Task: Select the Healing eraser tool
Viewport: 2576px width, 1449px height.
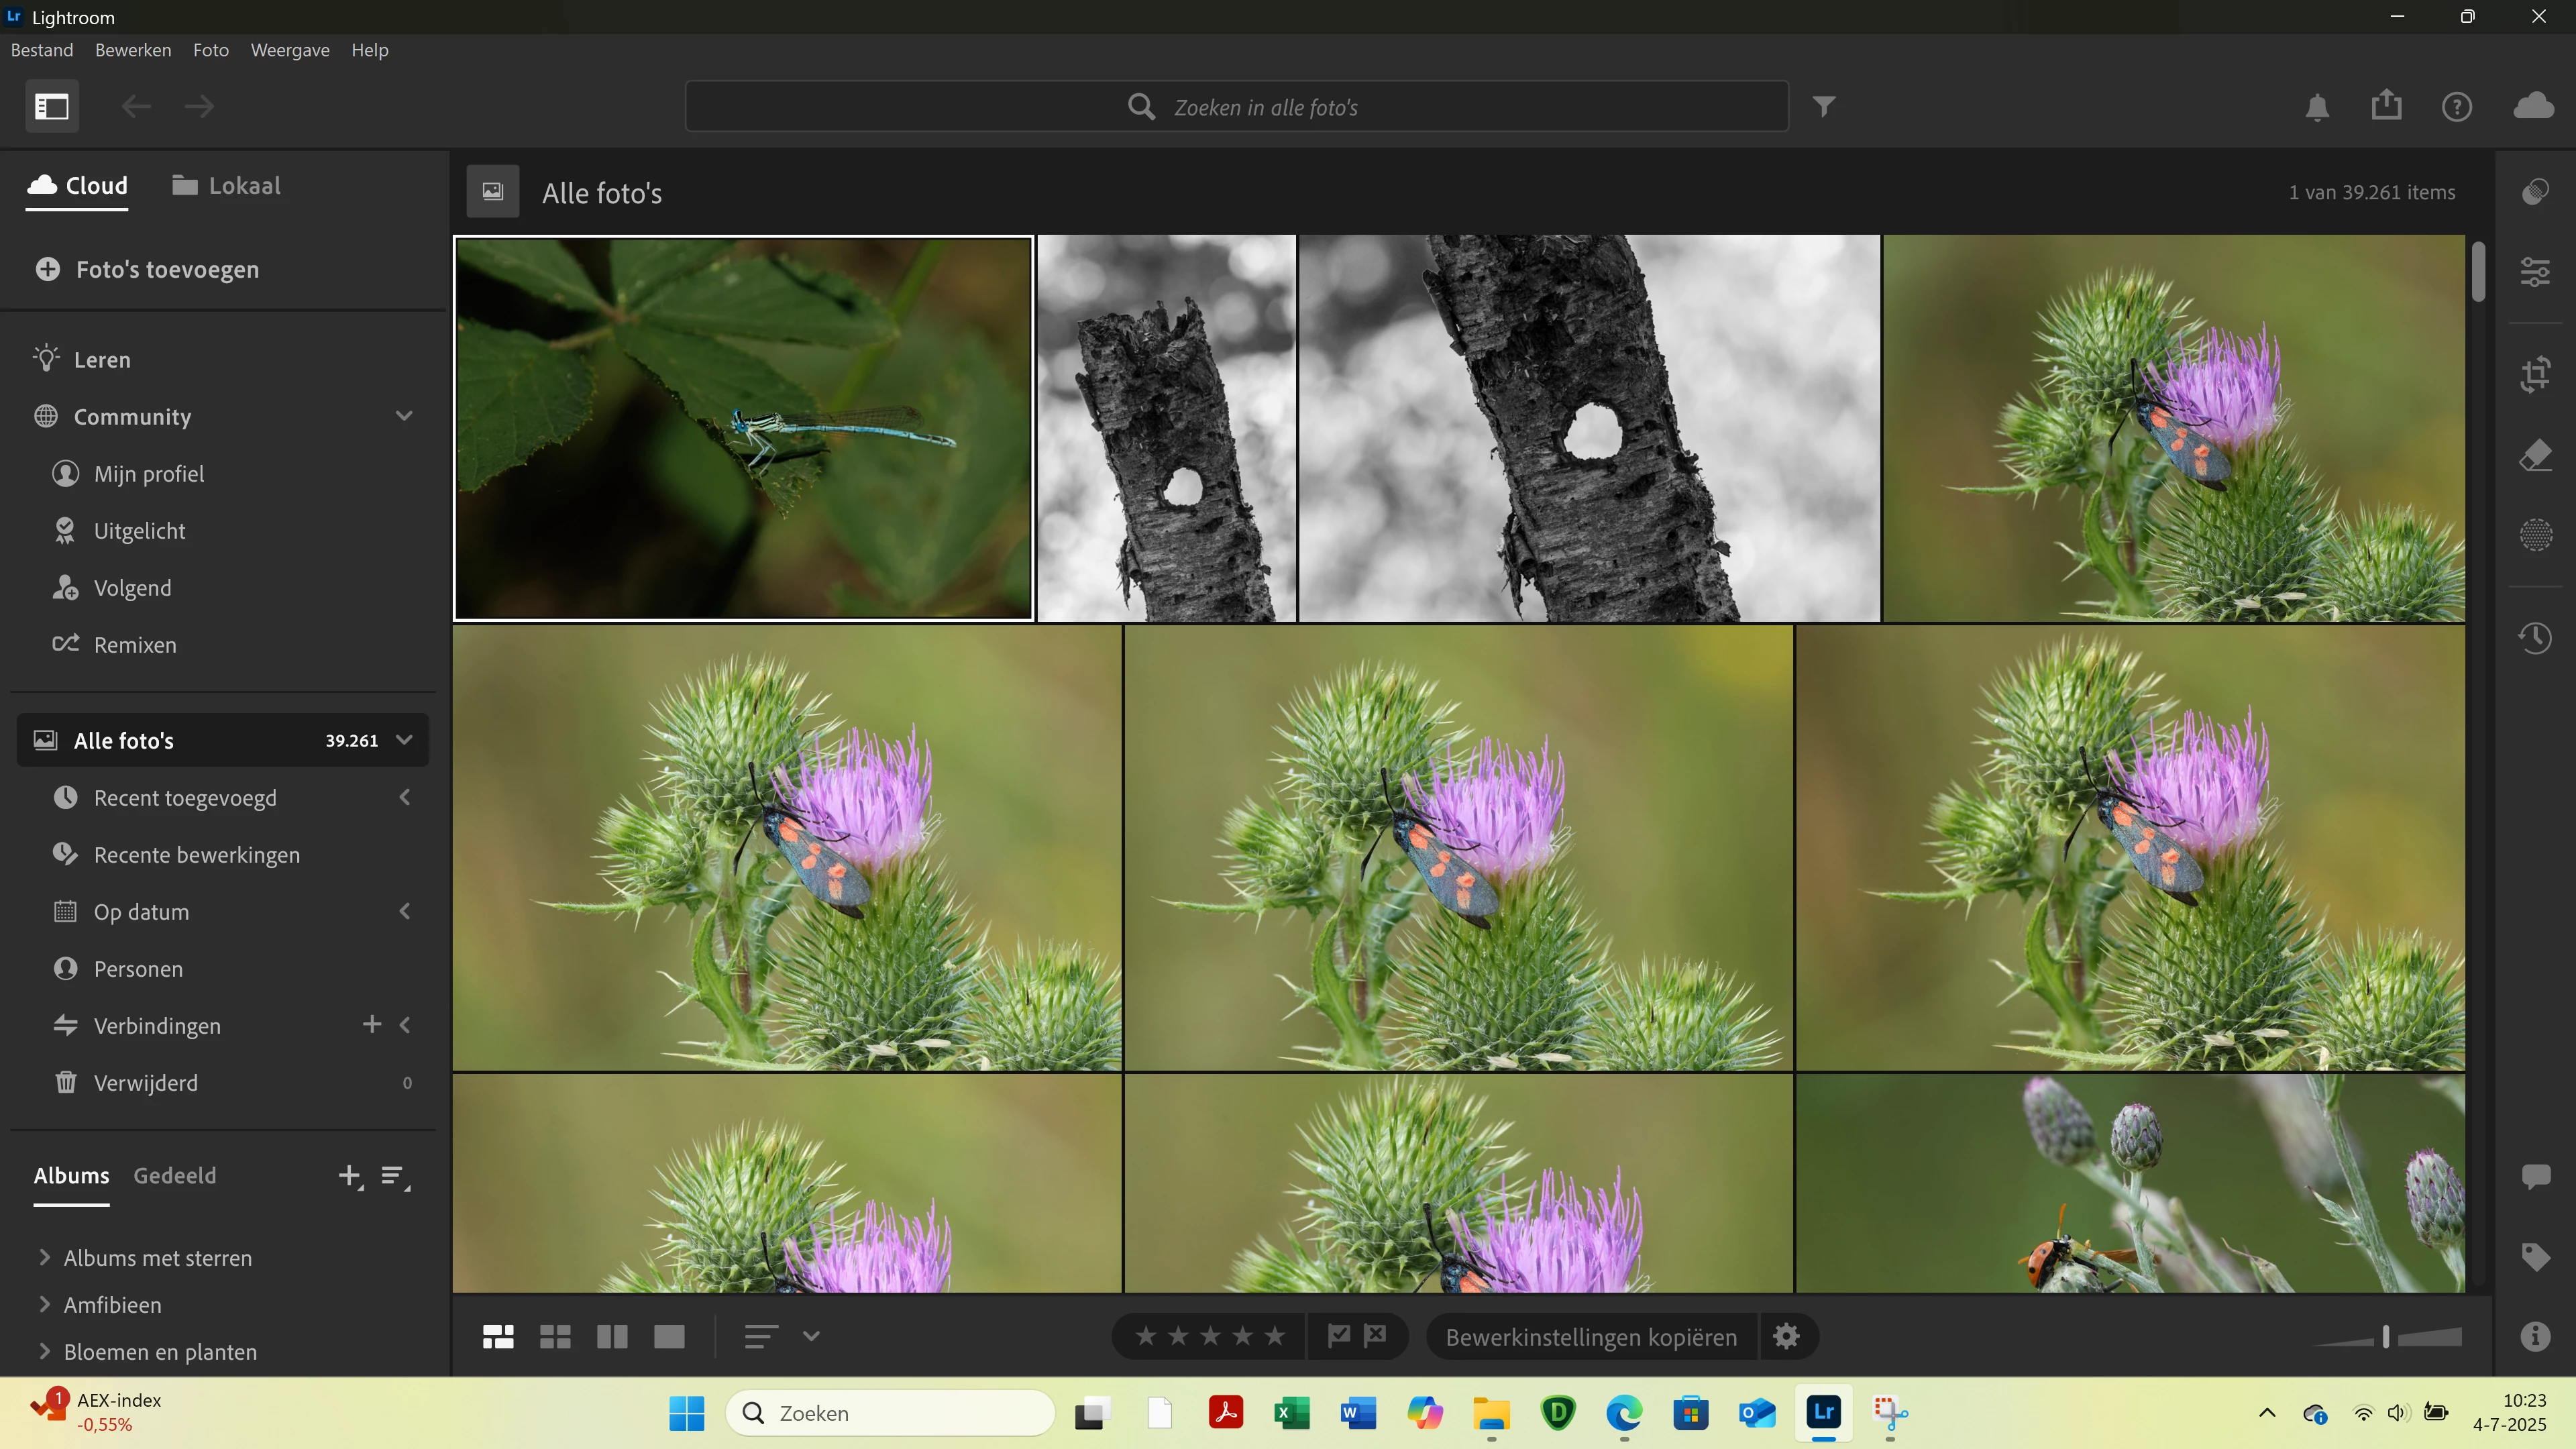Action: pyautogui.click(x=2535, y=455)
